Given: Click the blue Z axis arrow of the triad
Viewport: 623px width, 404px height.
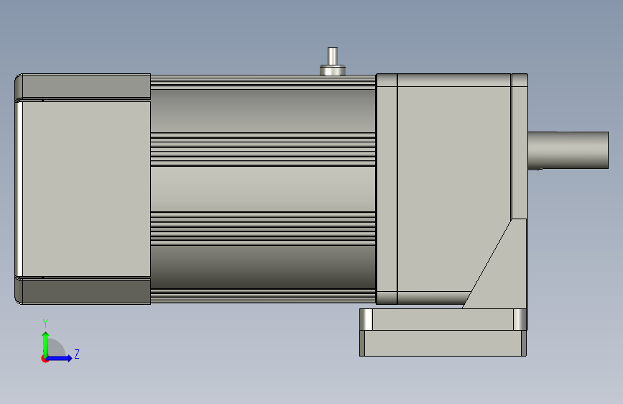Looking at the screenshot, I should (60, 358).
